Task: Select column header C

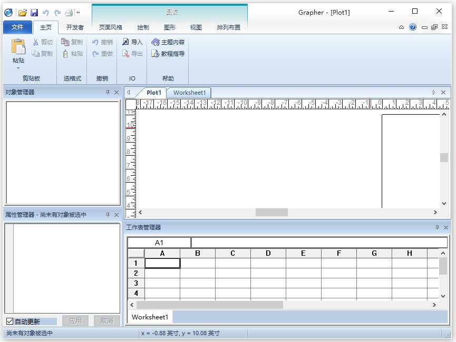Action: 232,253
